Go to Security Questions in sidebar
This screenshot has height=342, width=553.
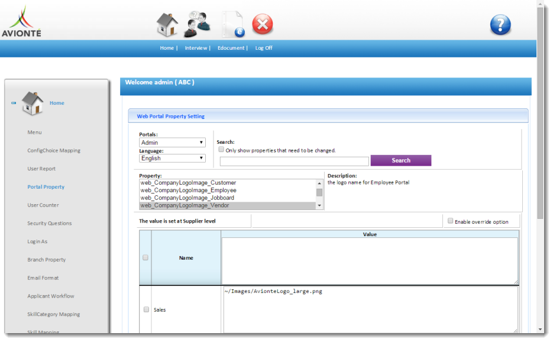pos(49,224)
